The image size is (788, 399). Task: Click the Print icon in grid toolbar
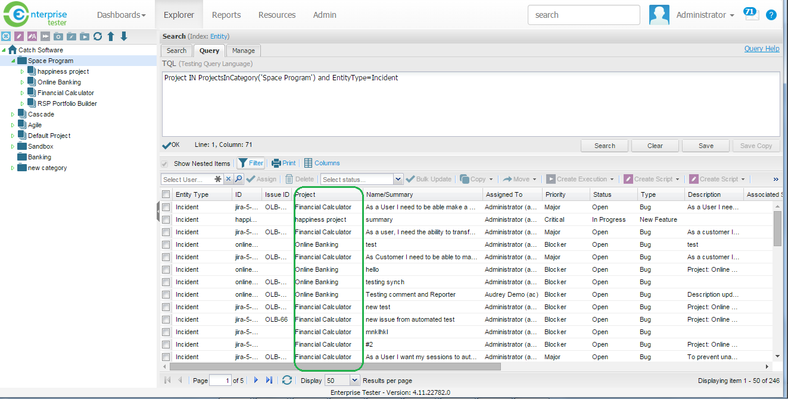coord(284,163)
